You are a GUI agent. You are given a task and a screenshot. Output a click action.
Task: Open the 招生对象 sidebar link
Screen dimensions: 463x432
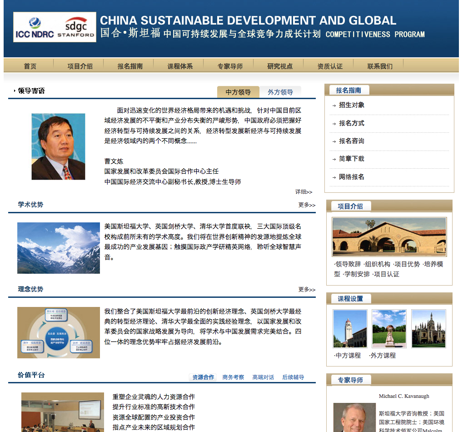click(351, 105)
